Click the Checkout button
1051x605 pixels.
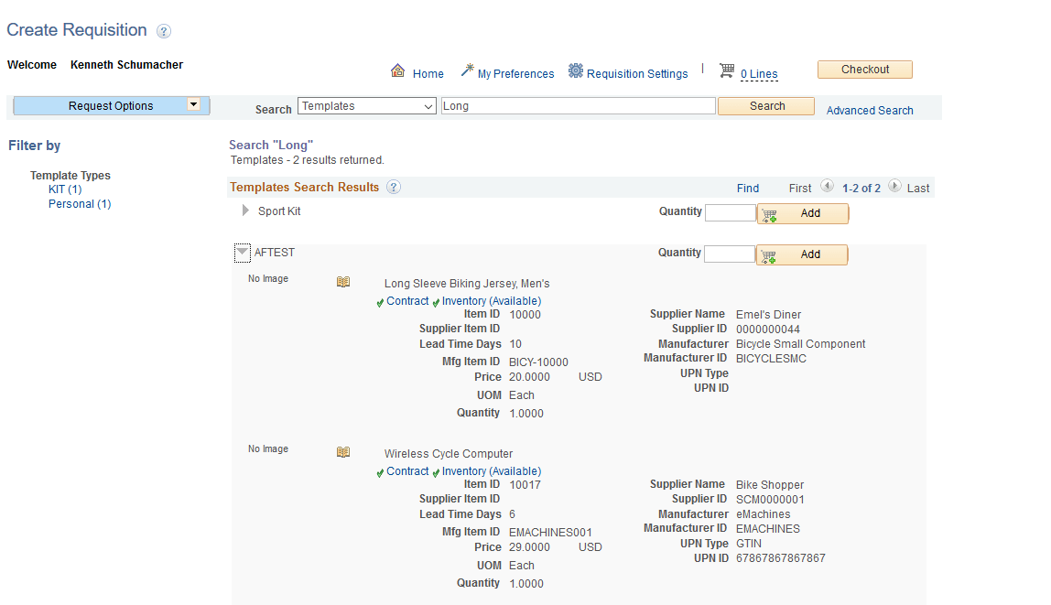[x=864, y=70]
